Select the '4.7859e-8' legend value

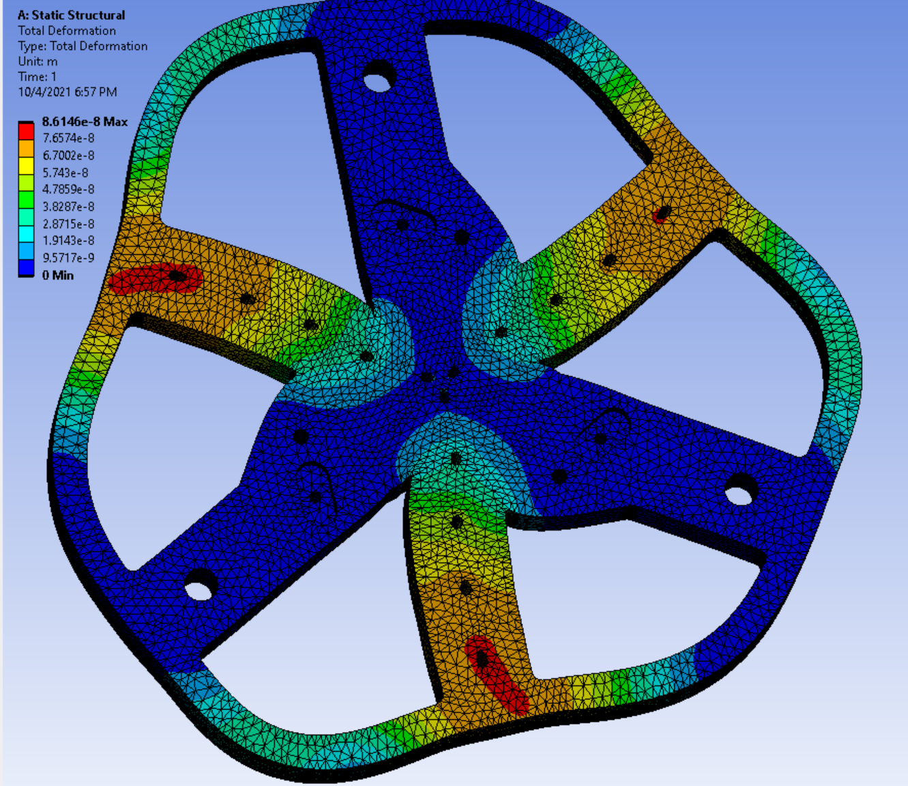pyautogui.click(x=68, y=189)
